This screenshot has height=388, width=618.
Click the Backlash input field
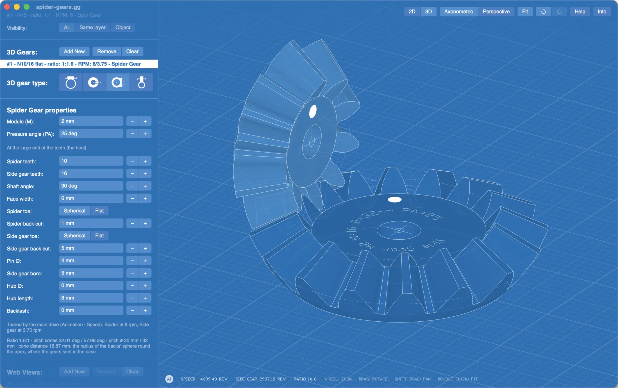click(x=91, y=310)
